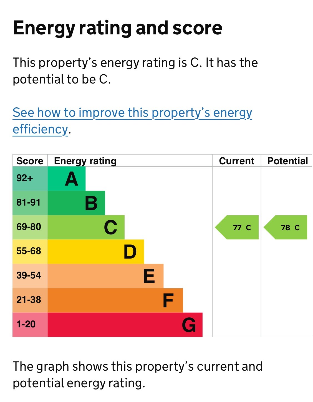Select the 1-20 score range cell
The height and width of the screenshot is (402, 313).
click(30, 325)
